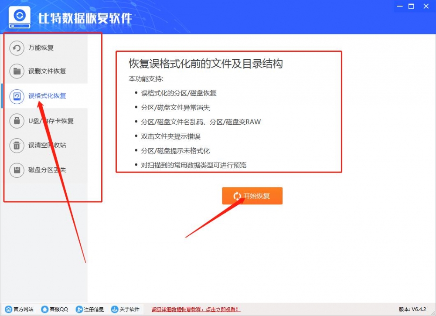Viewport: 436px width, 316px height.
Task: Open 注册信息 registration info
Action: [x=90, y=309]
